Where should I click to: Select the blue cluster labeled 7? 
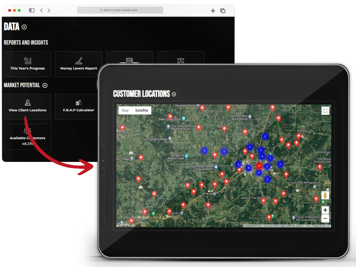[x=270, y=158]
